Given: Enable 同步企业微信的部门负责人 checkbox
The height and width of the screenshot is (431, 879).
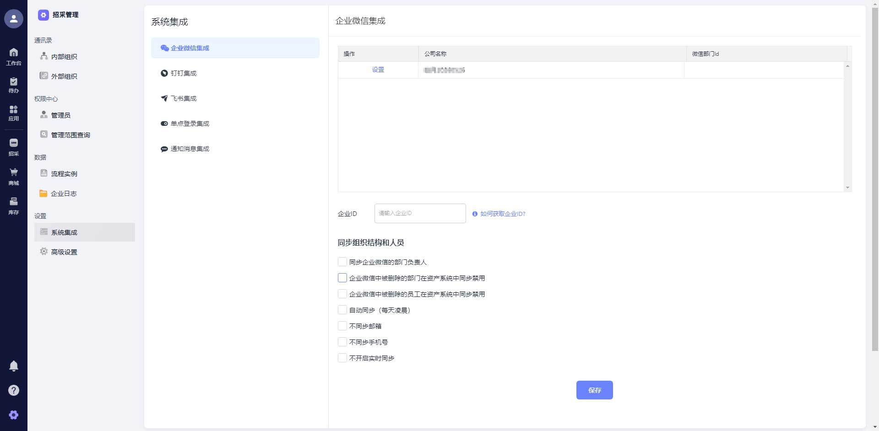Looking at the screenshot, I should [342, 262].
